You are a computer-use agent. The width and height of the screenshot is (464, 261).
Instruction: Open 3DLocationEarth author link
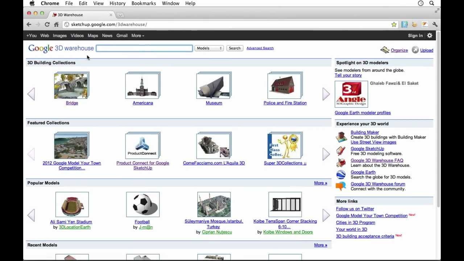(75, 227)
